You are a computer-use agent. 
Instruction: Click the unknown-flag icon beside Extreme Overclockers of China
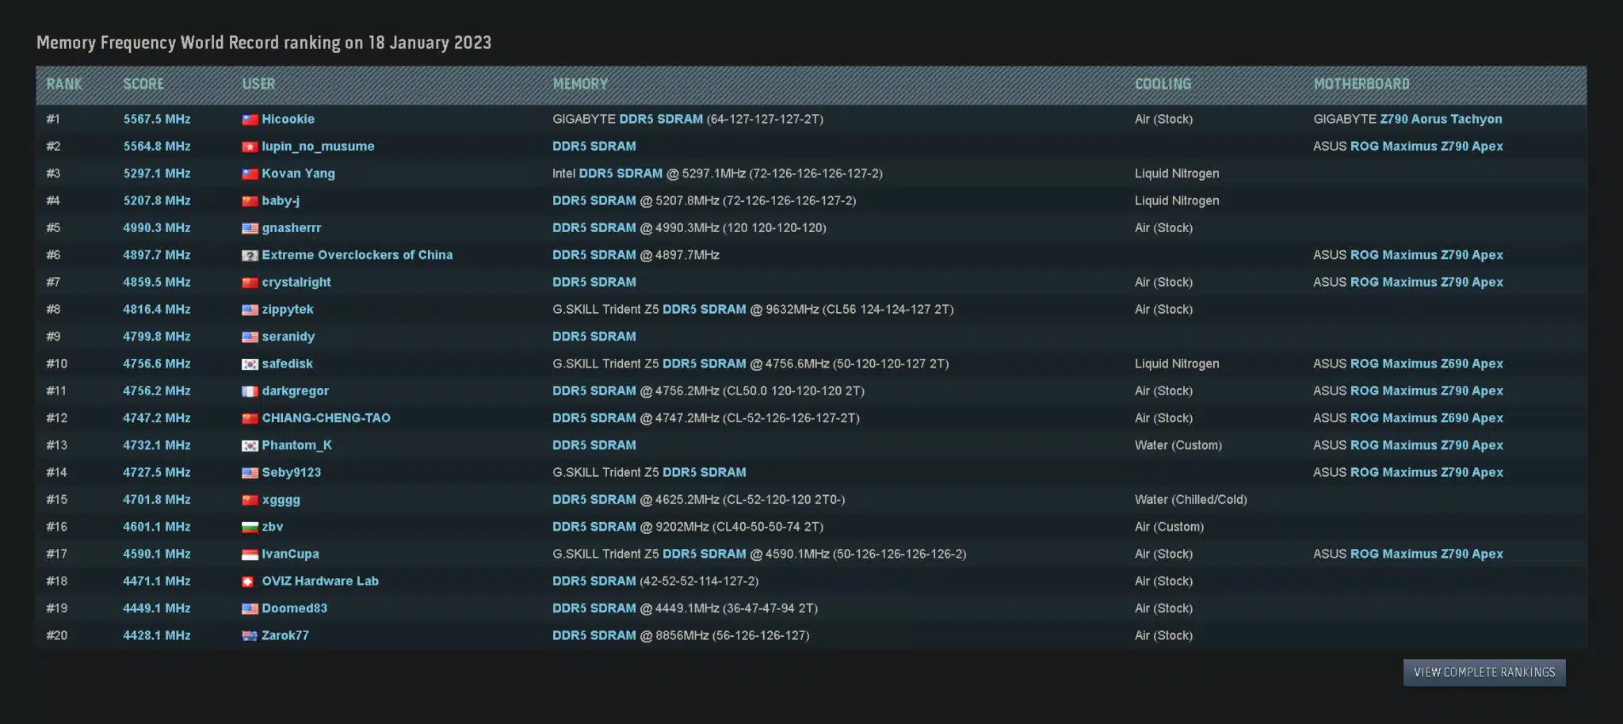(x=250, y=255)
